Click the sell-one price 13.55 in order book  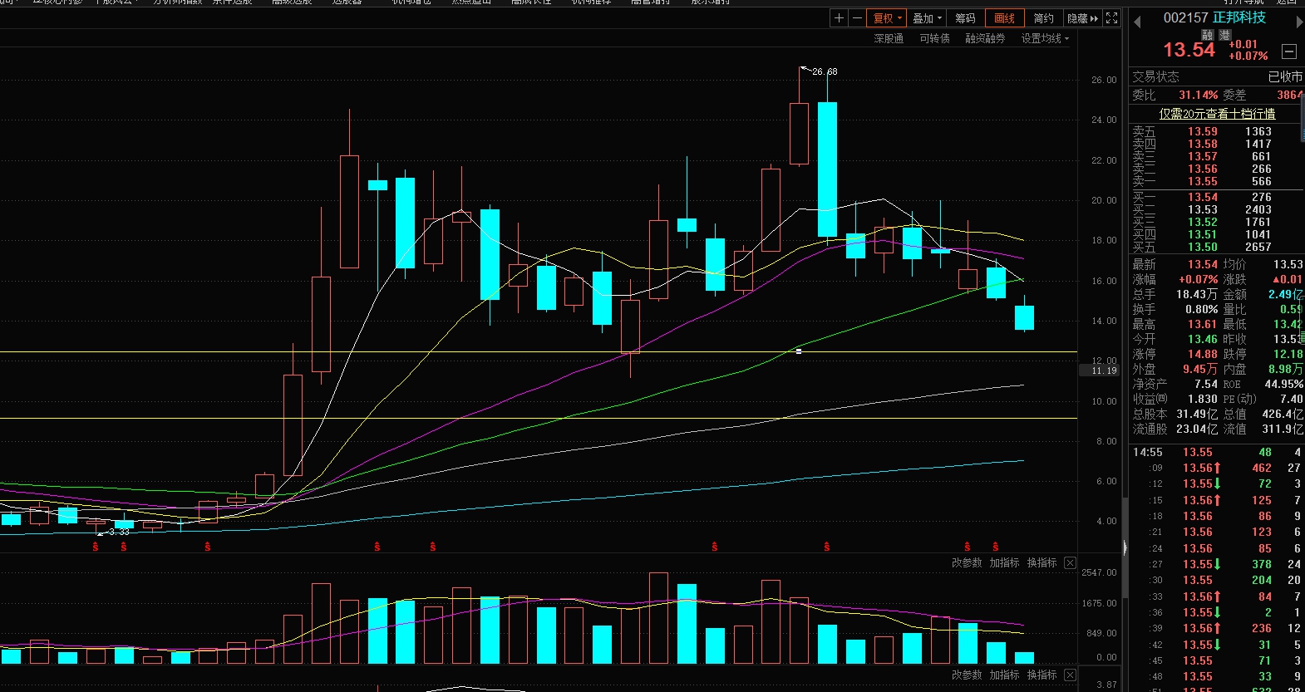(x=1202, y=181)
